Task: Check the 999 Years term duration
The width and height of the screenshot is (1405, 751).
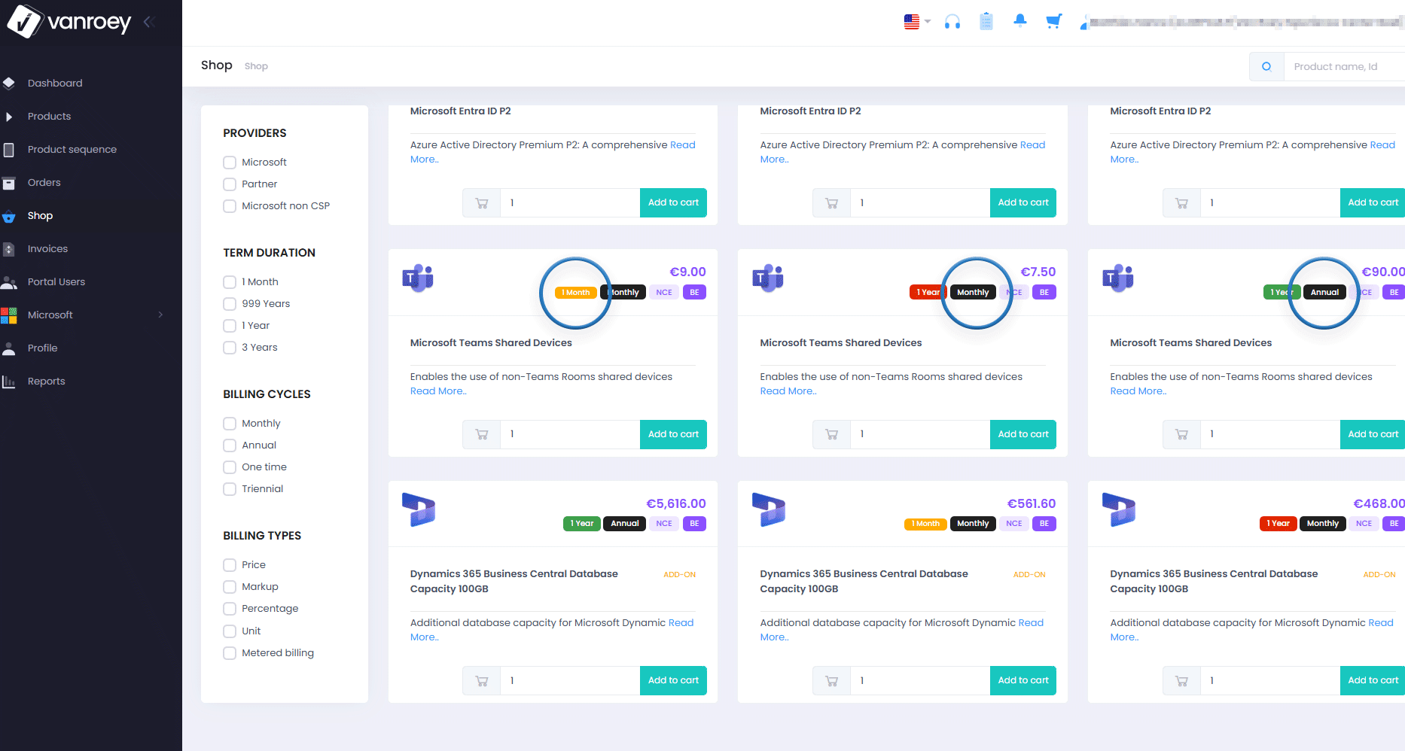Action: [230, 304]
